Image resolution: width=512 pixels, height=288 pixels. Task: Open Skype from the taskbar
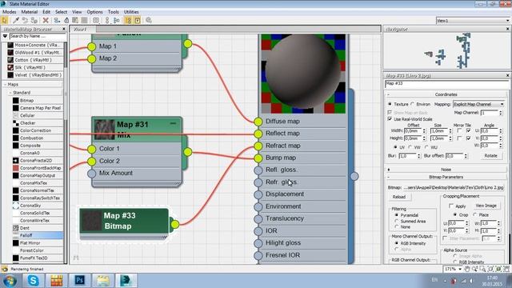coord(33,281)
